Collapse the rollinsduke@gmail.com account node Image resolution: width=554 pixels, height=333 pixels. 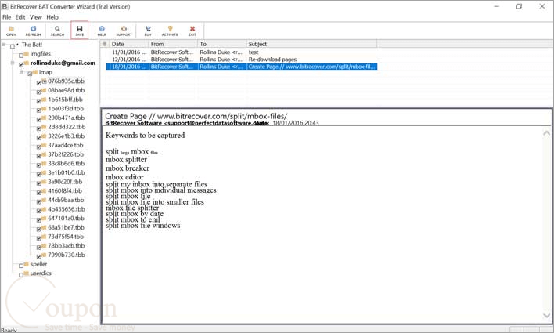point(13,63)
